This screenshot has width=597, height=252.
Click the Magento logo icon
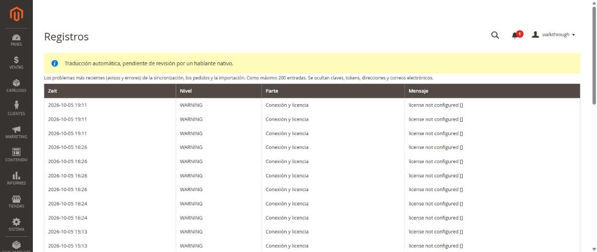(x=16, y=14)
